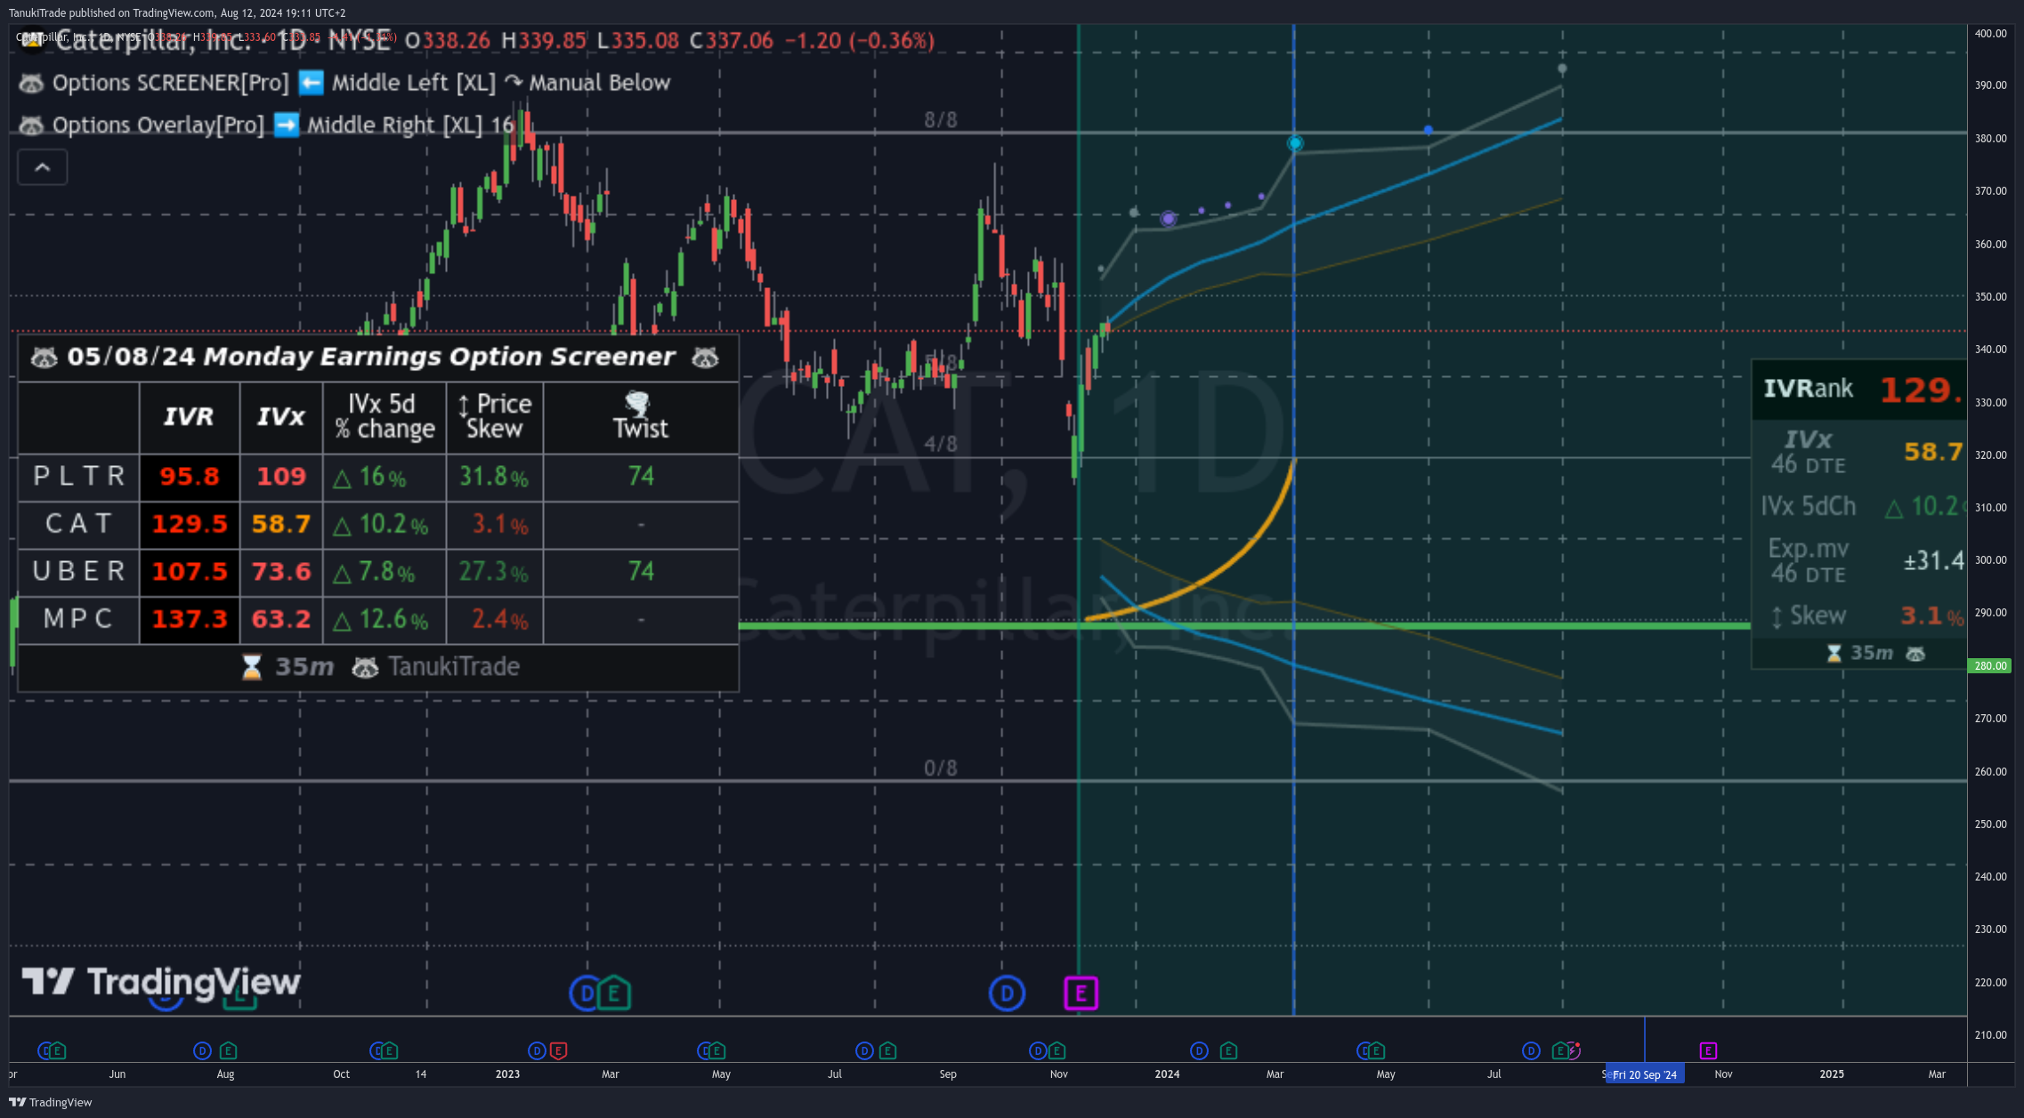Click the IVRank heading in the right info panel
The height and width of the screenshot is (1118, 2024).
point(1809,389)
